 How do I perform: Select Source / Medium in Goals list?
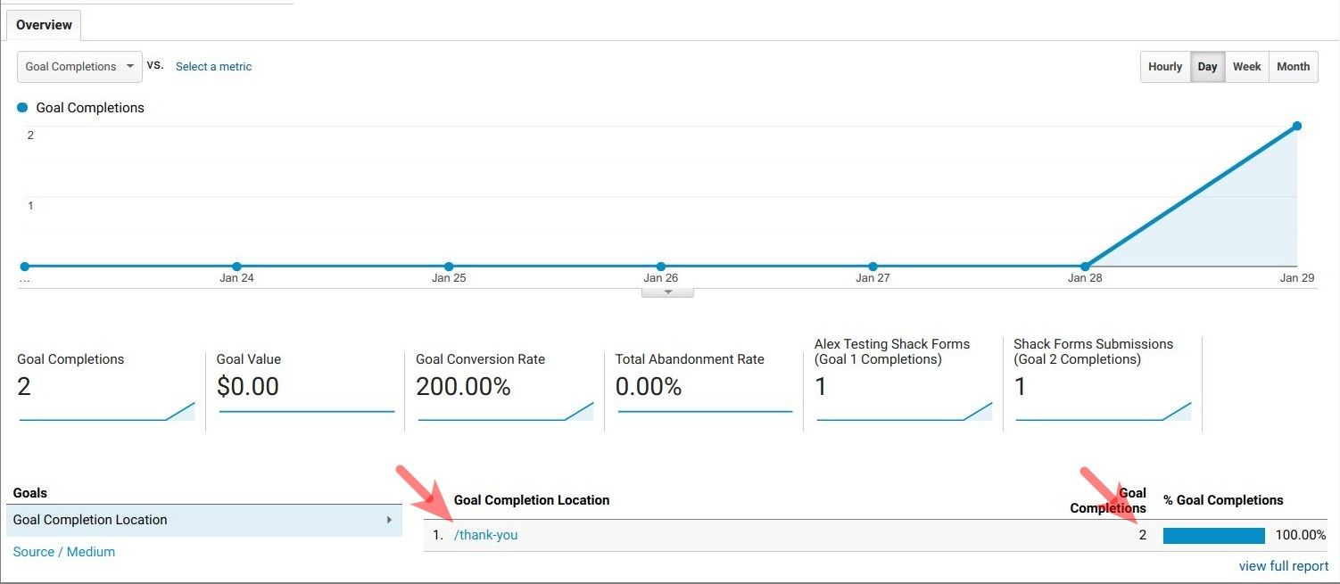click(x=64, y=552)
